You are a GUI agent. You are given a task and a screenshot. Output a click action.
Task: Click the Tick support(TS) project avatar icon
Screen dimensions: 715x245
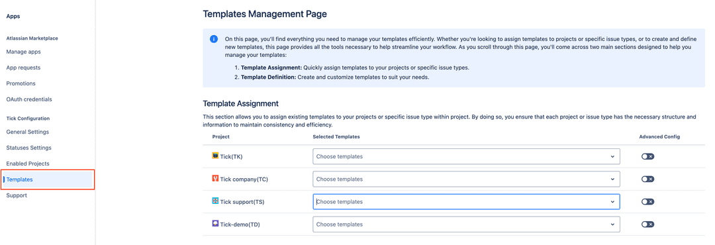215,201
